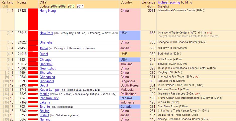Click the Mid Town Tower (248m) entry
236x121 pixels.
[x=172, y=48]
